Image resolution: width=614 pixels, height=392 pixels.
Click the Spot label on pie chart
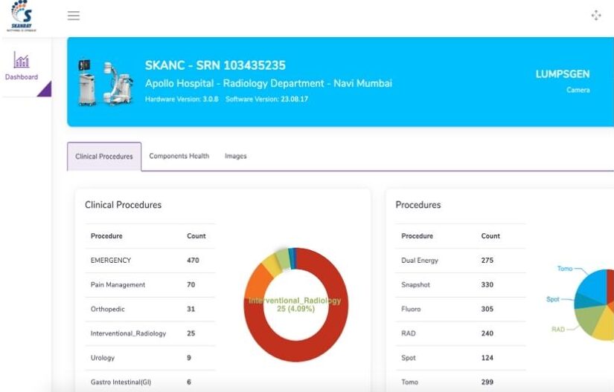coord(552,299)
